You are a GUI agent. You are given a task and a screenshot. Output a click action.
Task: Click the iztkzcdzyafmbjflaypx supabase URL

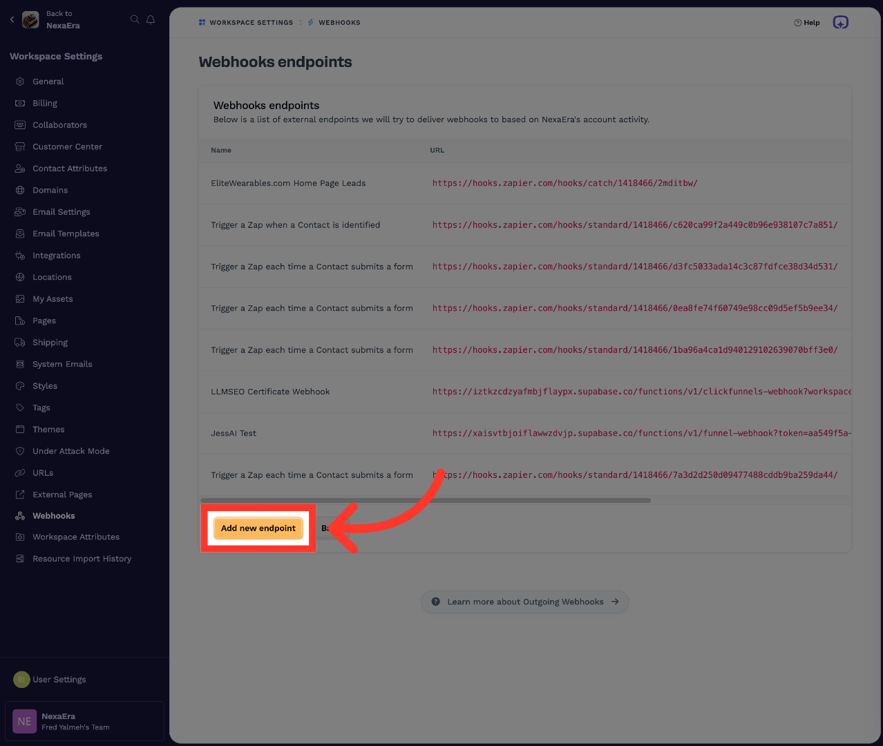click(642, 392)
